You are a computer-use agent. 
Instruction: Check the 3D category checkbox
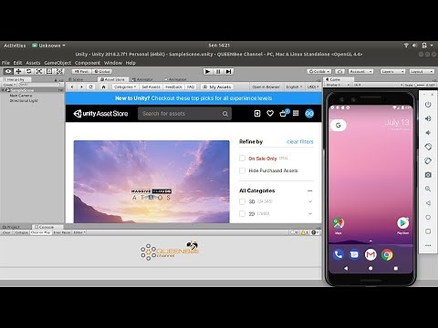(x=242, y=201)
